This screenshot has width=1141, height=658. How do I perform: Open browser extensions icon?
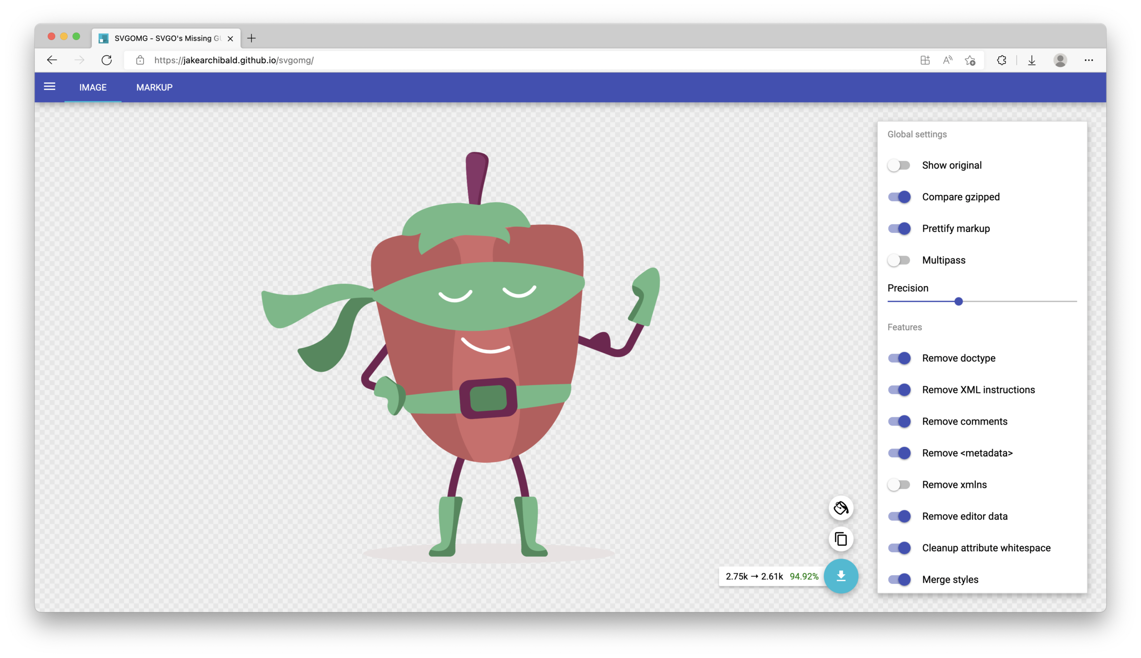pos(1002,60)
